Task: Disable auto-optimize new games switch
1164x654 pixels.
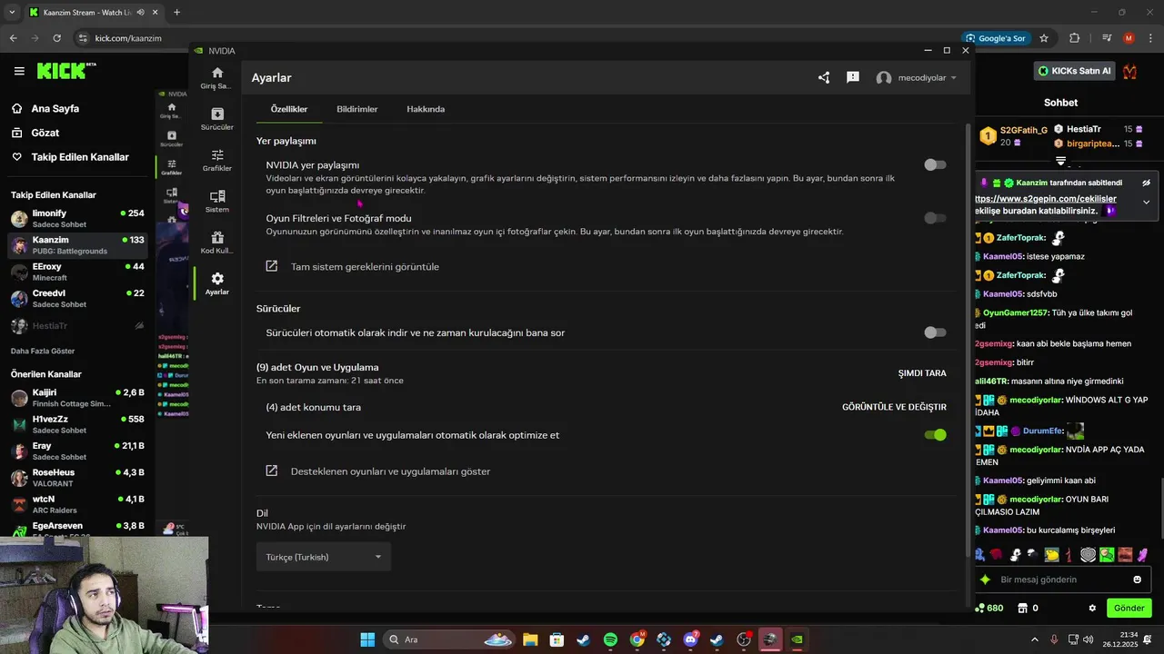Action: [x=935, y=435]
